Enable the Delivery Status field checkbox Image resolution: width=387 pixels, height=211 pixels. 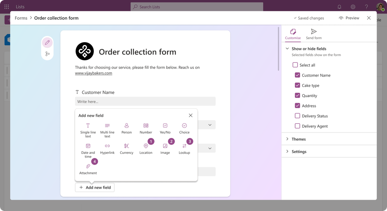tap(298, 116)
